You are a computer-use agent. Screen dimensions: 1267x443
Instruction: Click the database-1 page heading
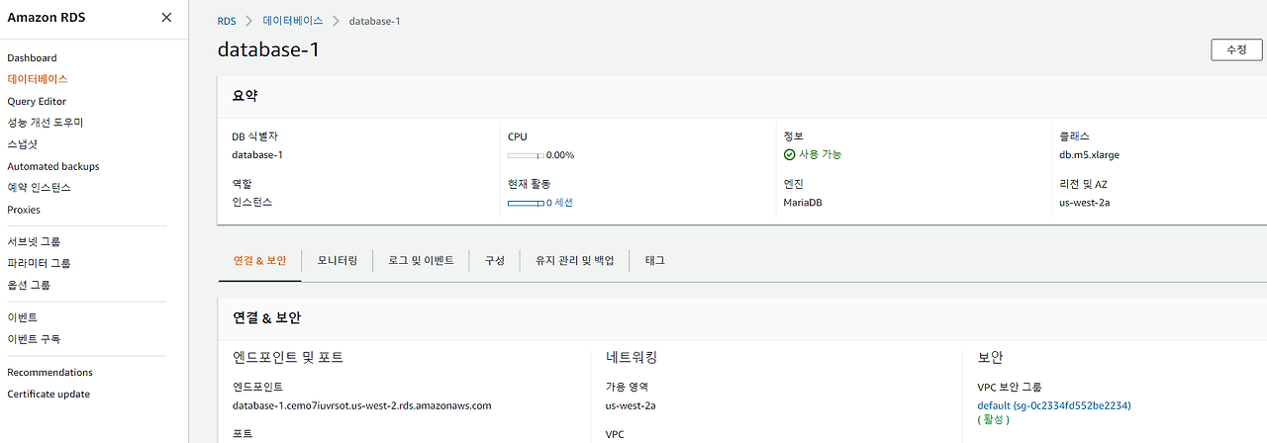pos(268,49)
